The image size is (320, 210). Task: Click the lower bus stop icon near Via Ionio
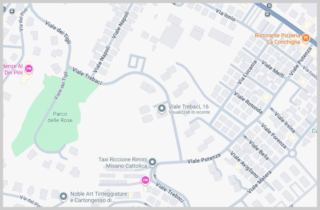point(267,14)
